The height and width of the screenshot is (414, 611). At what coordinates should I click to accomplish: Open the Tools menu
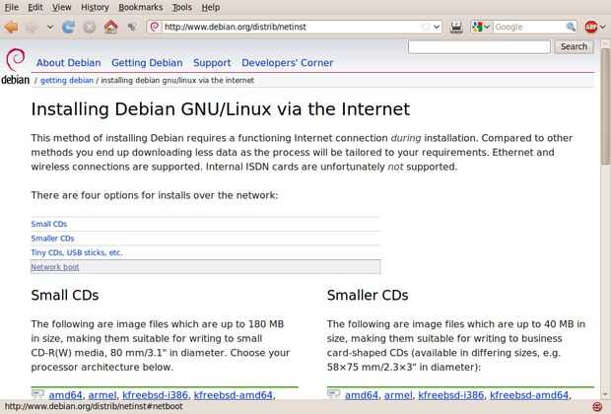tap(182, 7)
